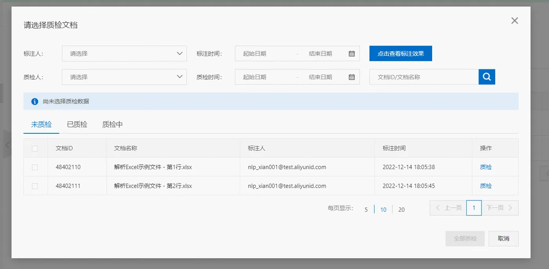The width and height of the screenshot is (549, 269).
Task: Tick checkbox for document 48402111
Action: pos(35,186)
